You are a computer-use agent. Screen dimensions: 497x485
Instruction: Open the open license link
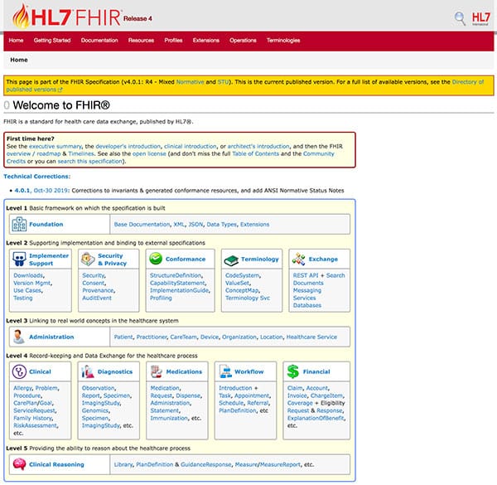coord(149,153)
